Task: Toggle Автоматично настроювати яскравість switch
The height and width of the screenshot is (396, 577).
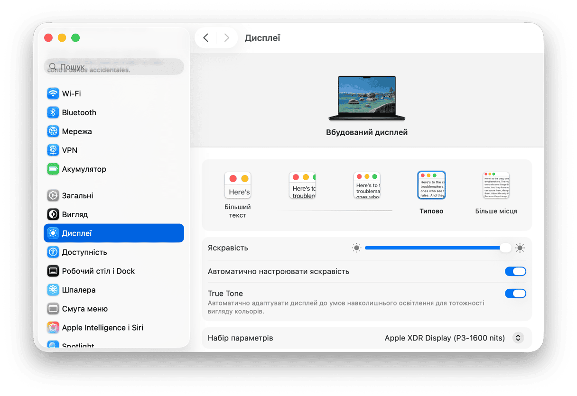Action: point(515,271)
